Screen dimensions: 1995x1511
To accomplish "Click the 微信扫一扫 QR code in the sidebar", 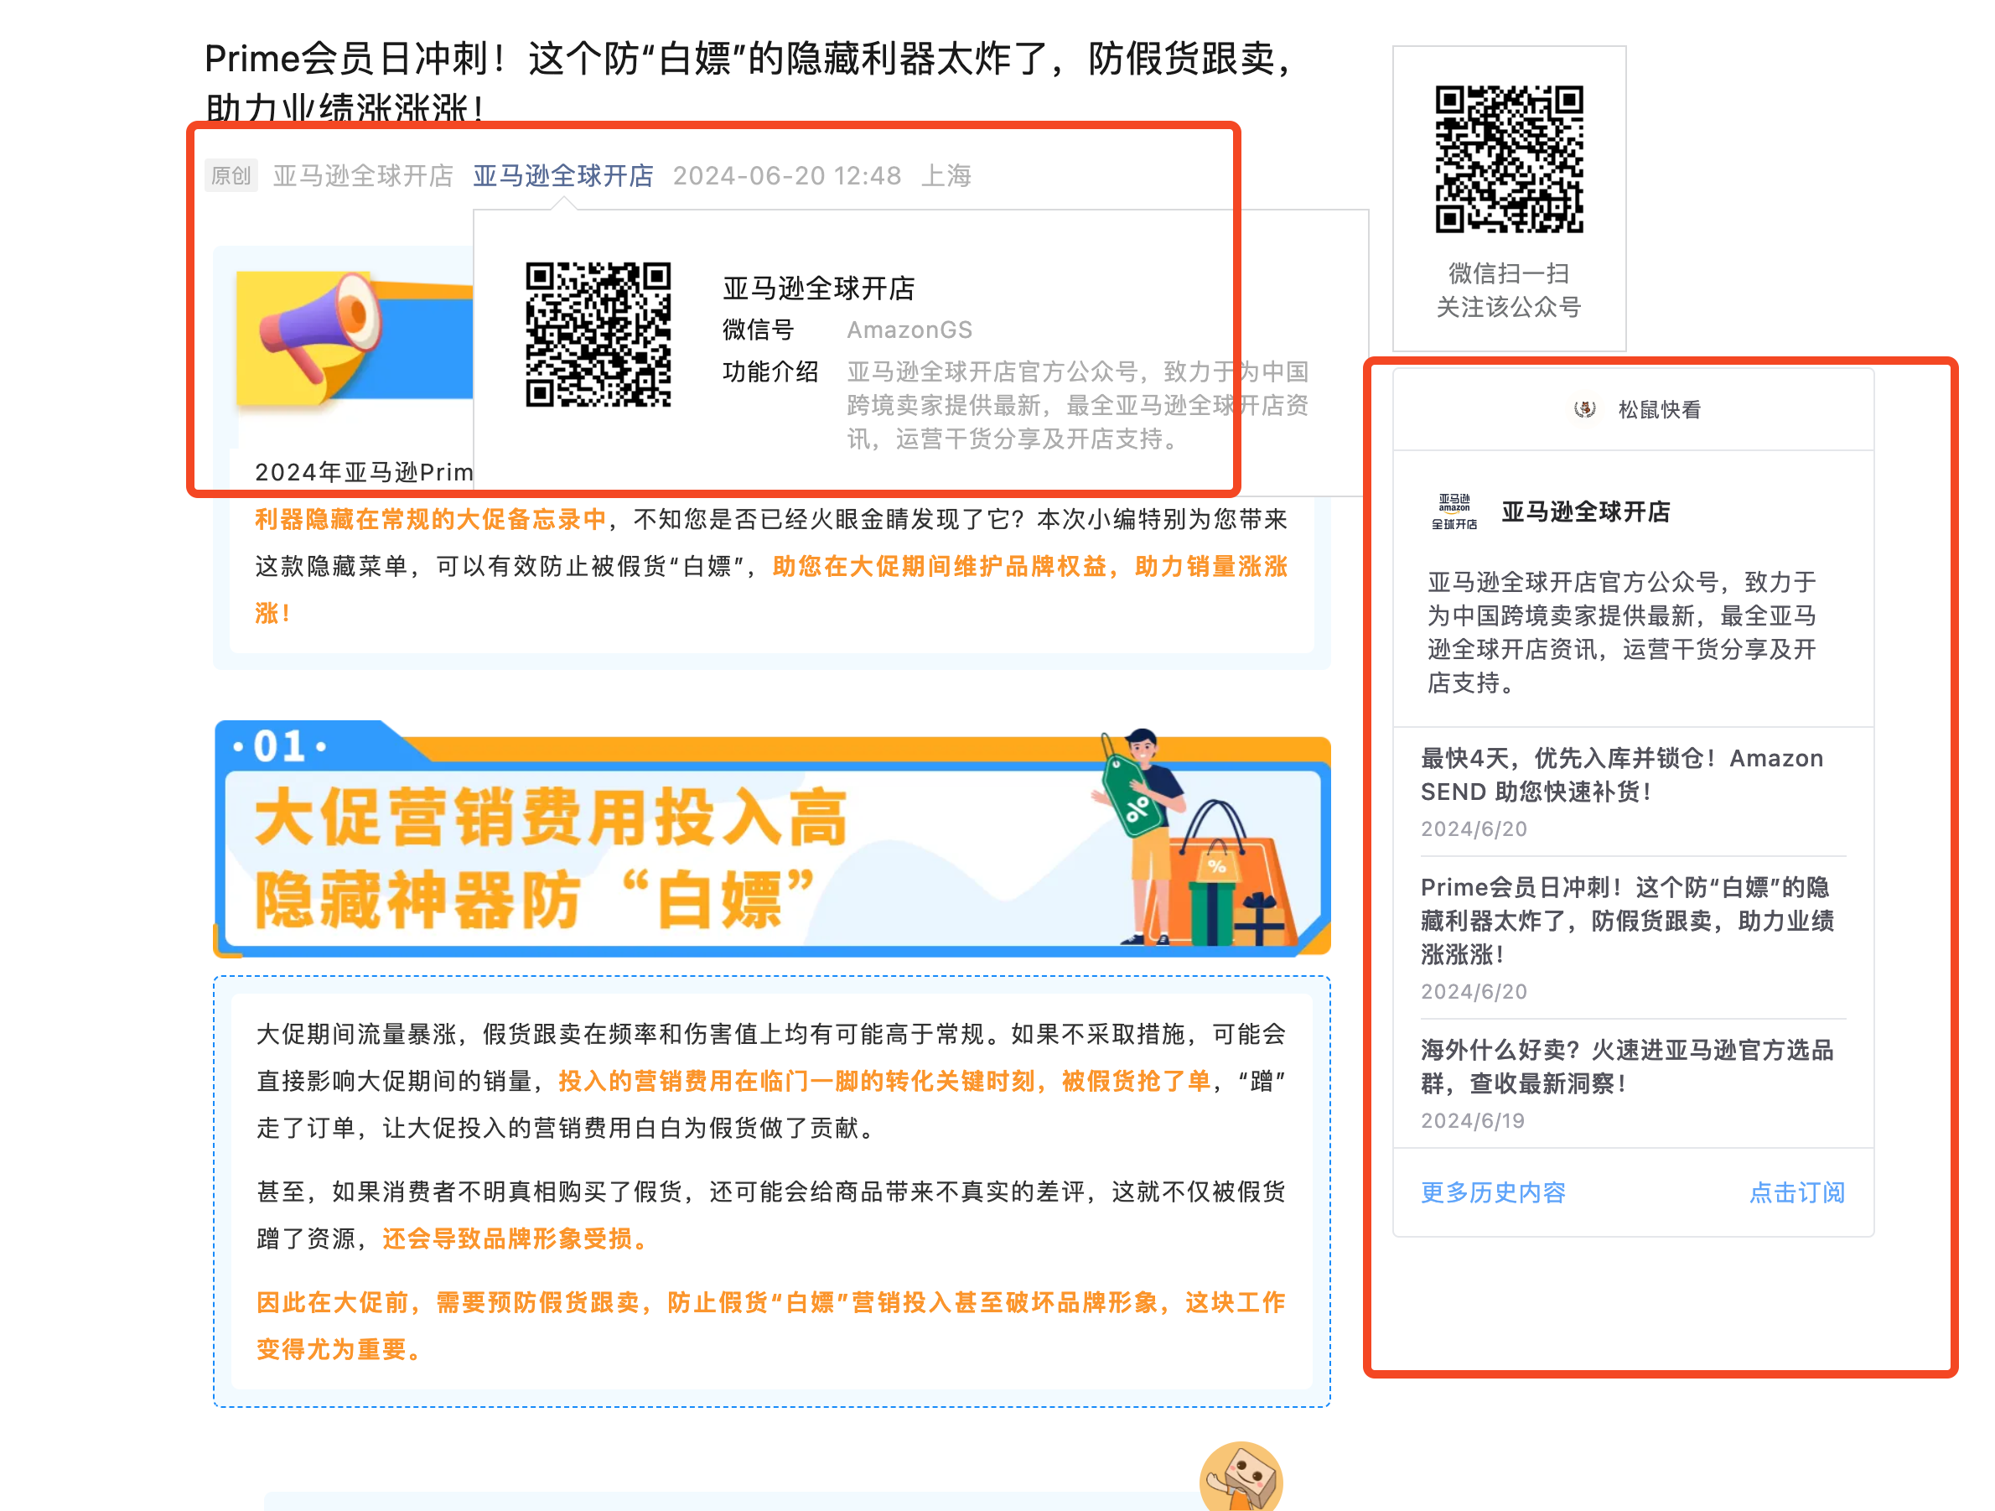I will point(1509,159).
